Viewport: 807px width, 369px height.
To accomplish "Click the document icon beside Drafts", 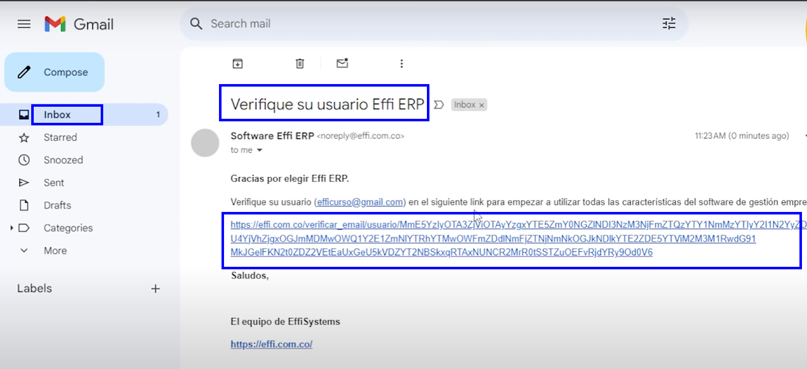I will (24, 205).
